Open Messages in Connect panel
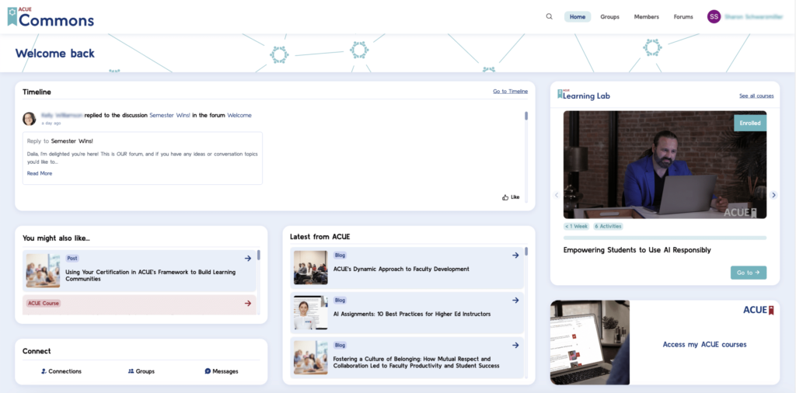 (222, 371)
